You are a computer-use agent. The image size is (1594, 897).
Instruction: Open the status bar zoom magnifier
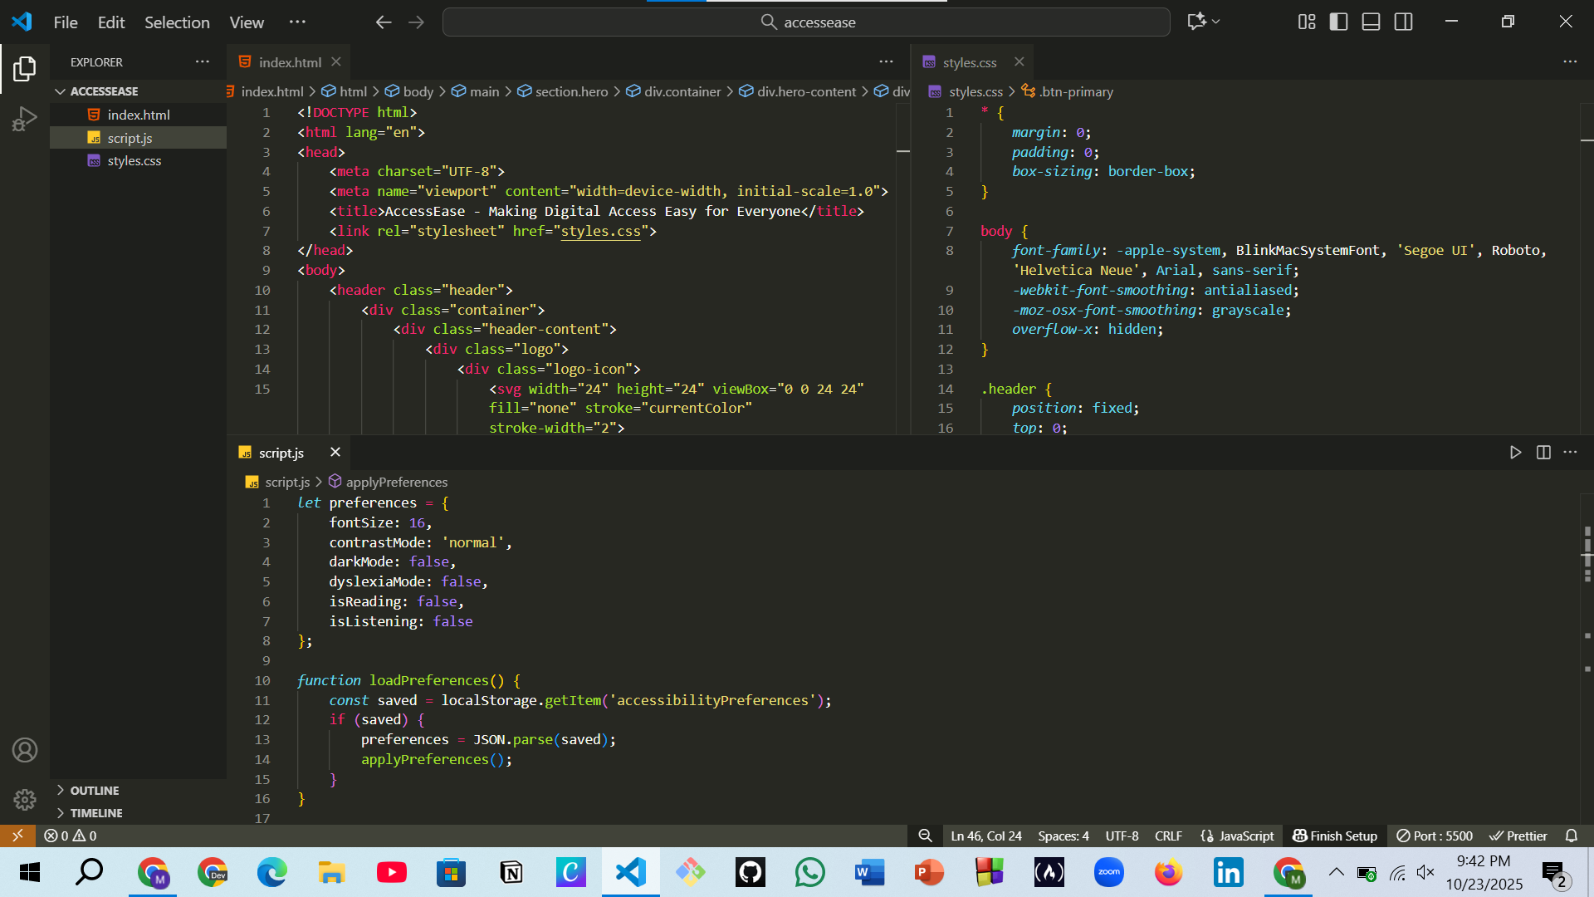click(x=925, y=836)
